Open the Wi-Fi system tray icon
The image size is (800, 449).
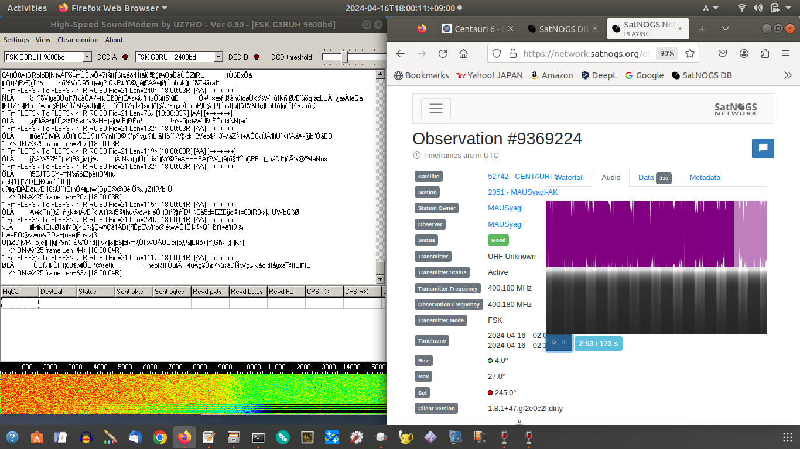point(742,8)
